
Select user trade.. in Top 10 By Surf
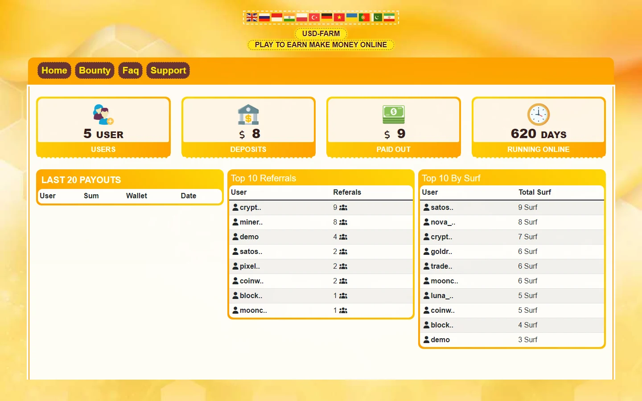[441, 266]
